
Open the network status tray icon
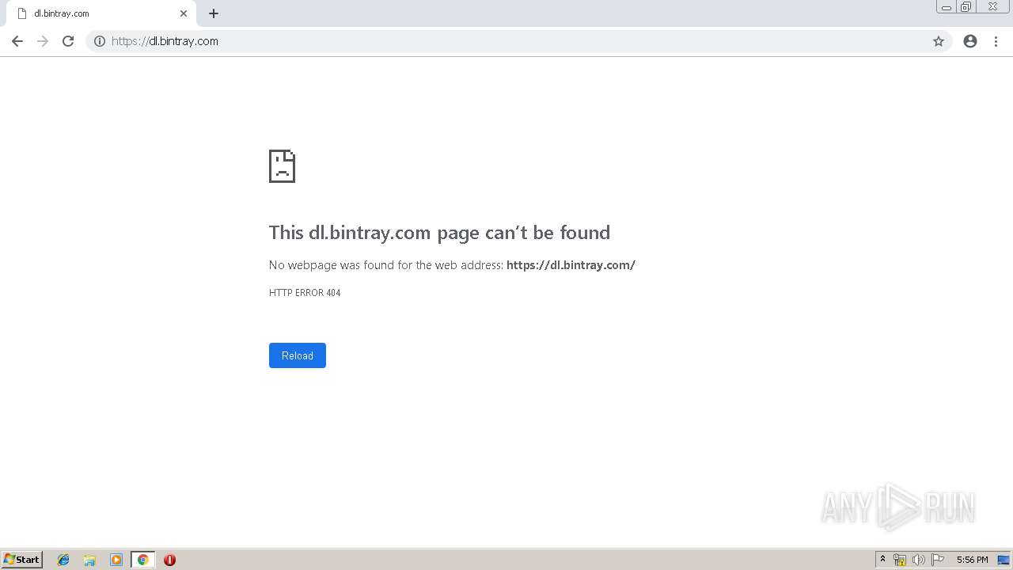coord(900,560)
